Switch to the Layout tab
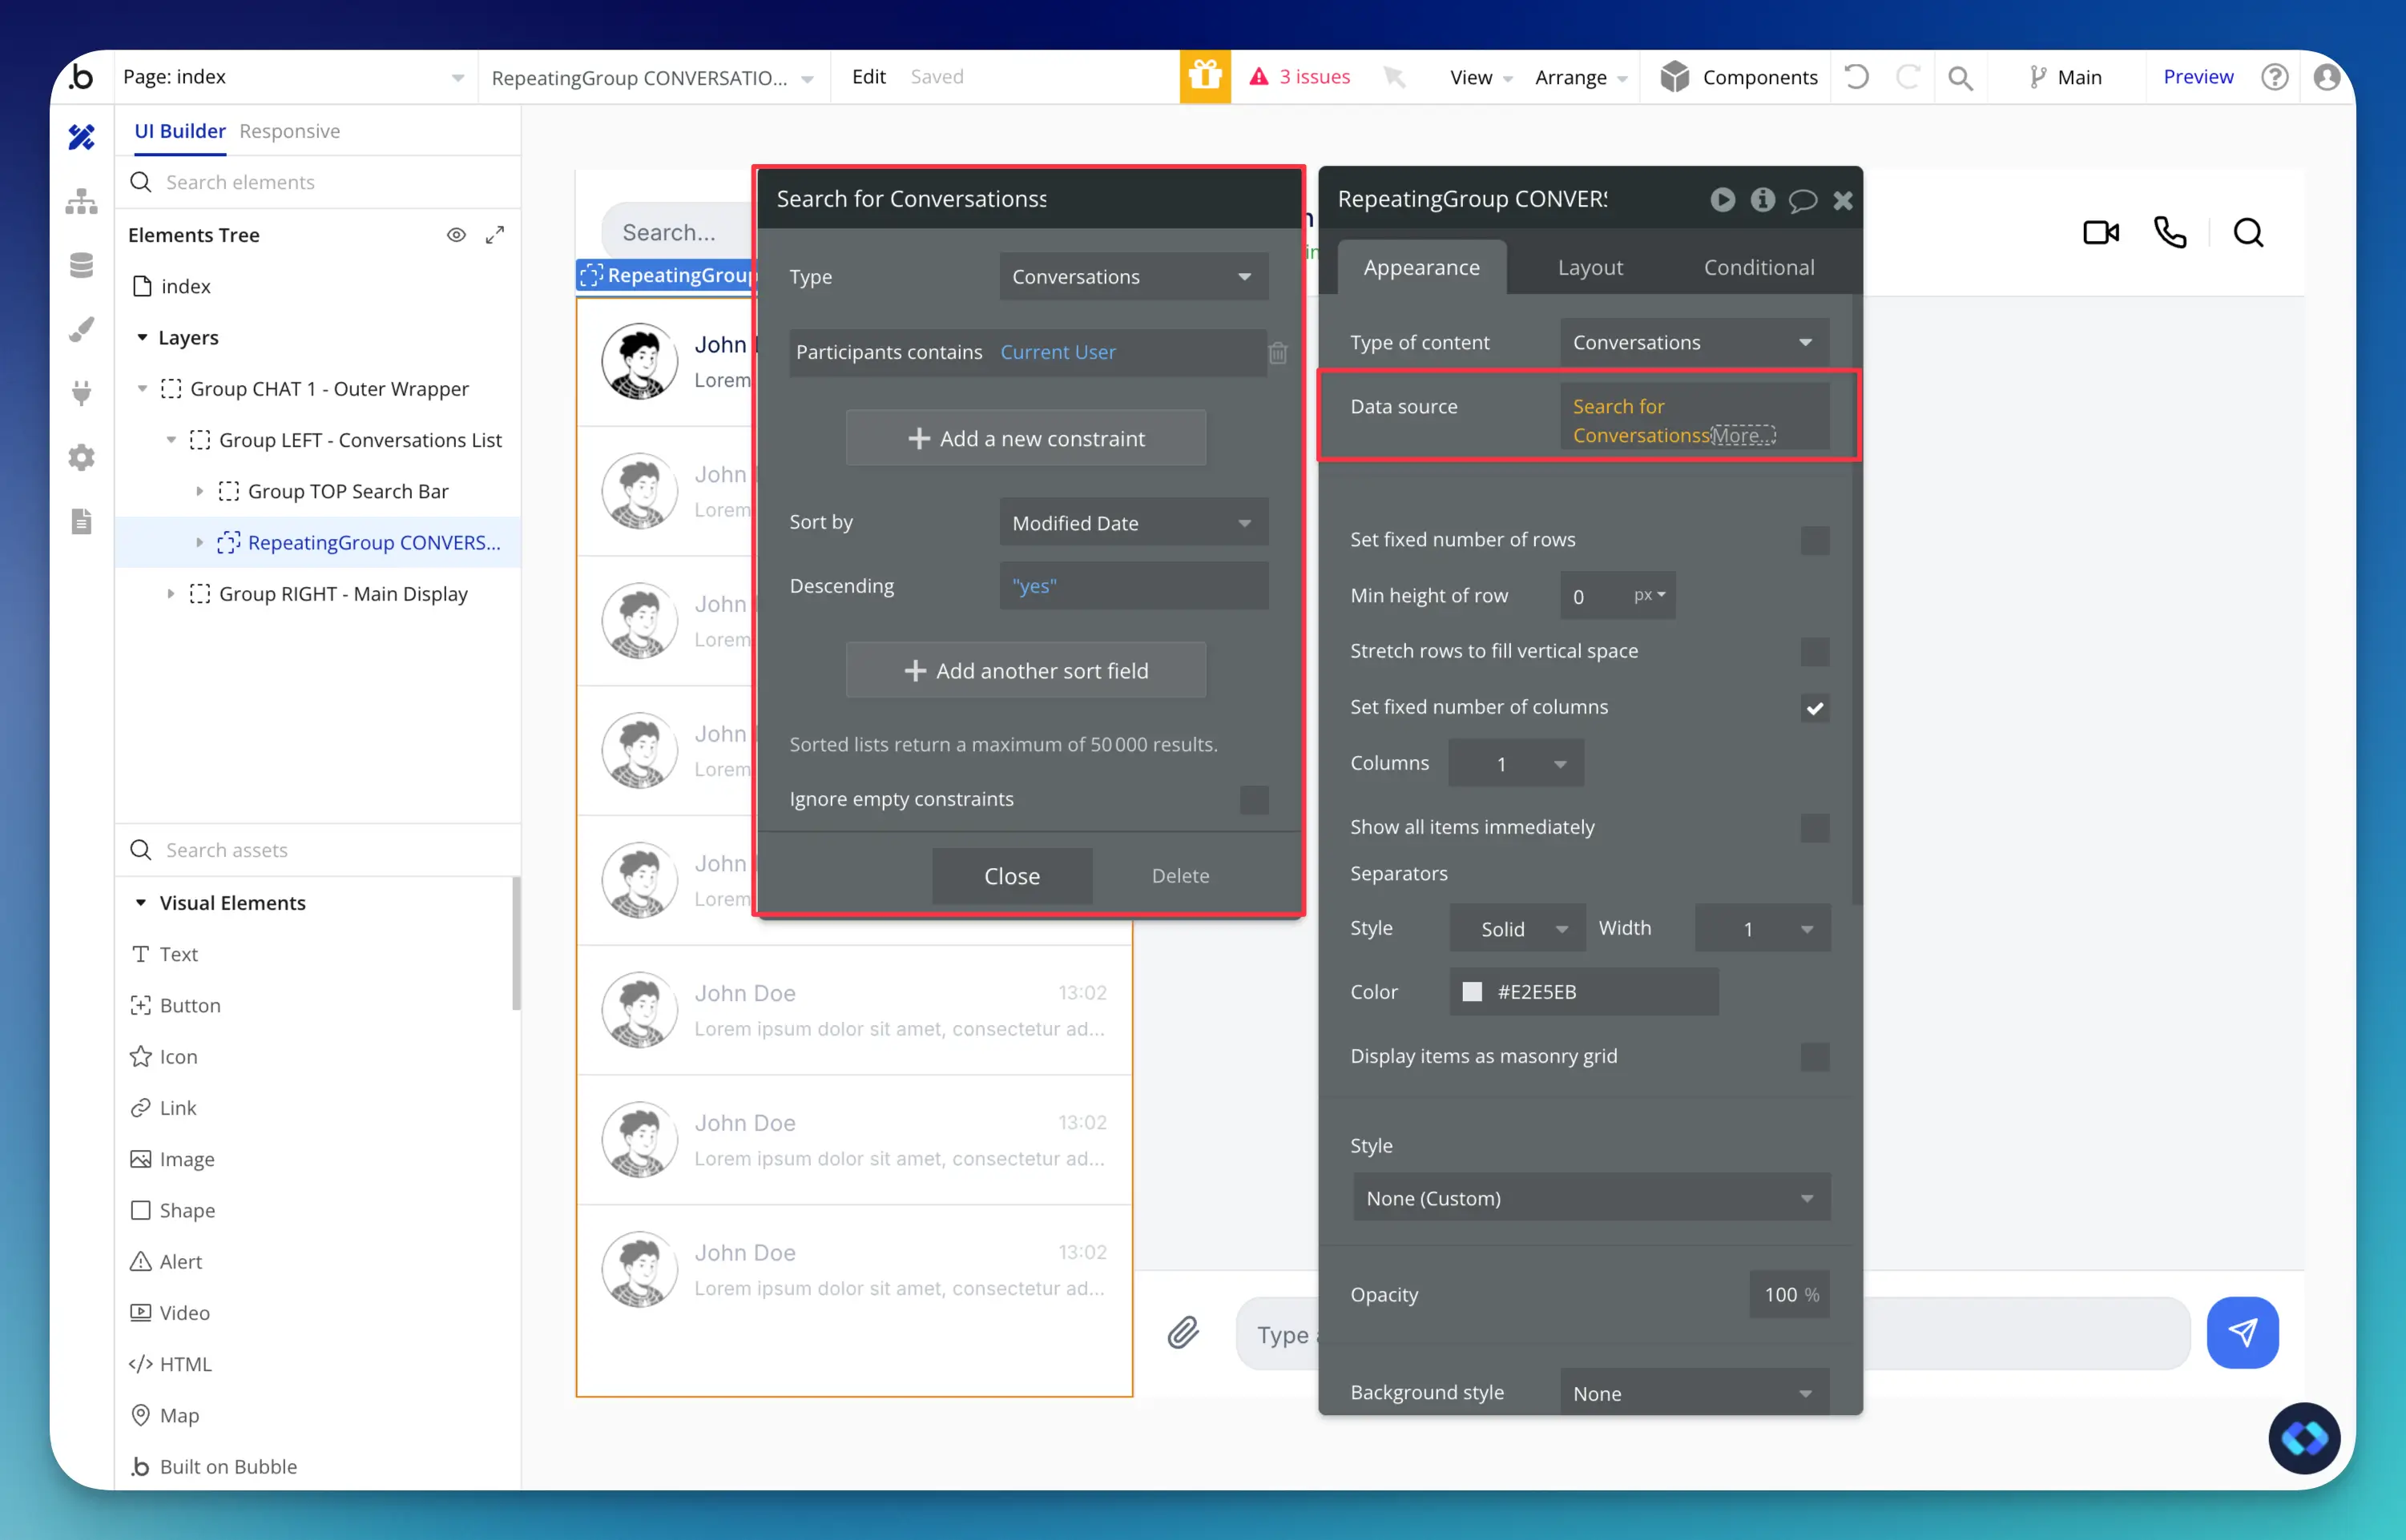This screenshot has height=1540, width=2406. click(x=1590, y=268)
